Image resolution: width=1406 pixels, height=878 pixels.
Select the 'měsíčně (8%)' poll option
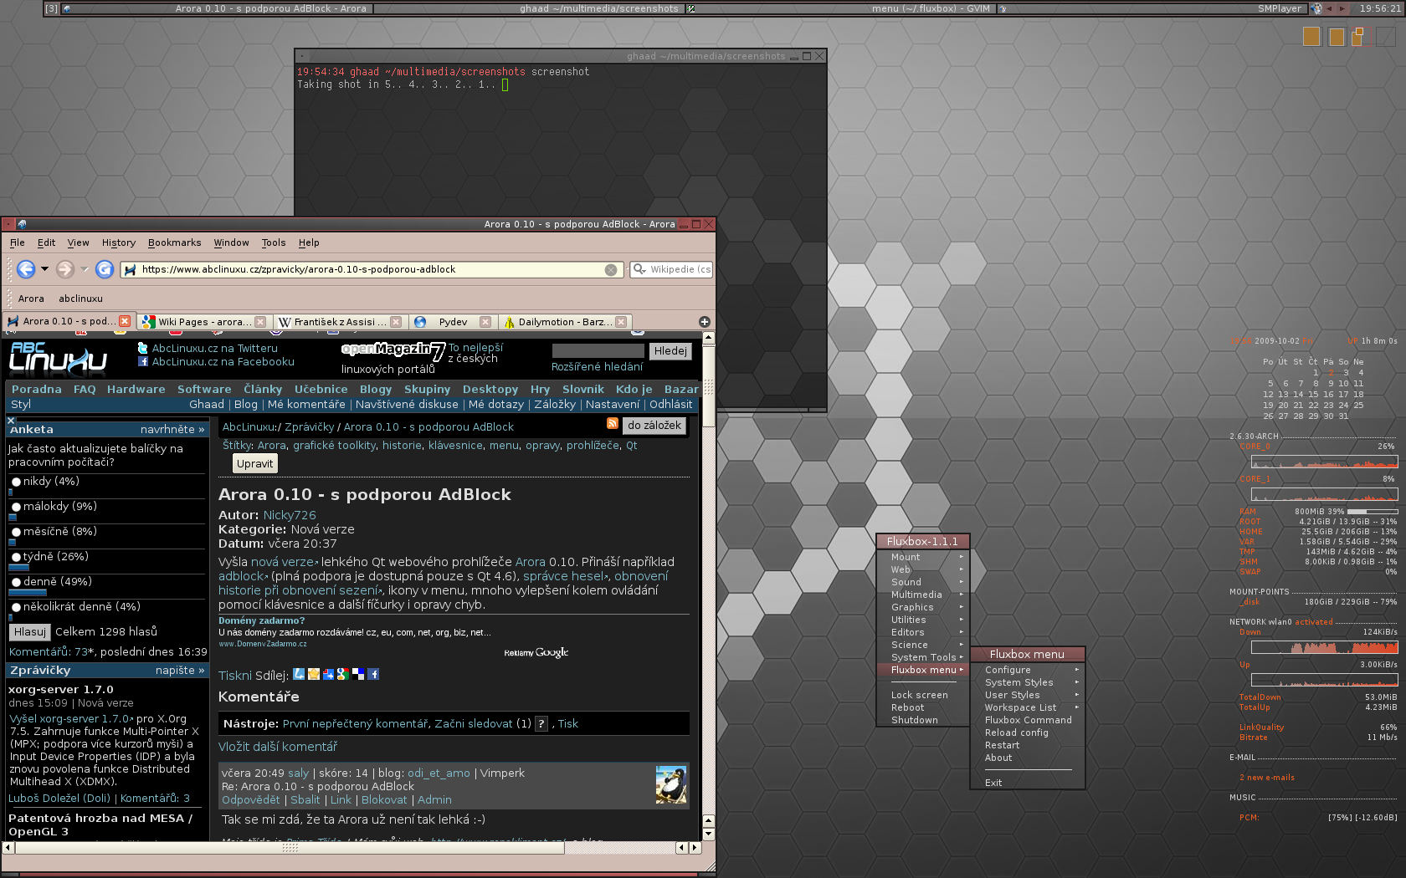pyautogui.click(x=16, y=532)
